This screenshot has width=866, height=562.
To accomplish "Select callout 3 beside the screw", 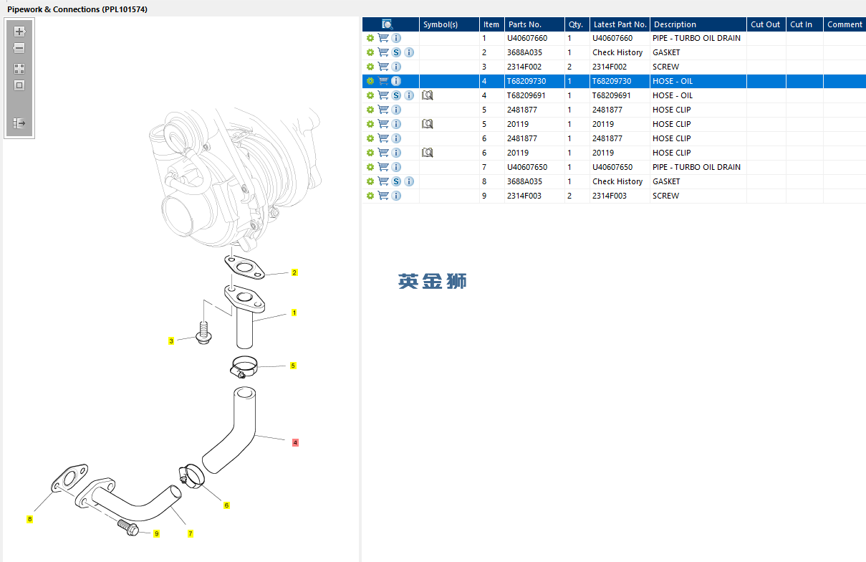I will point(171,341).
